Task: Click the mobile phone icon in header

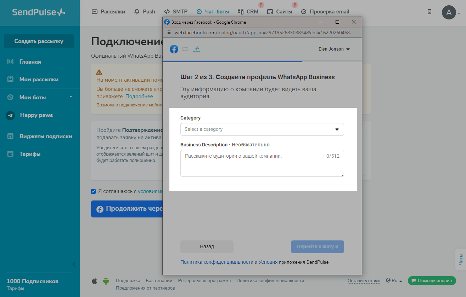Action: tap(429, 12)
